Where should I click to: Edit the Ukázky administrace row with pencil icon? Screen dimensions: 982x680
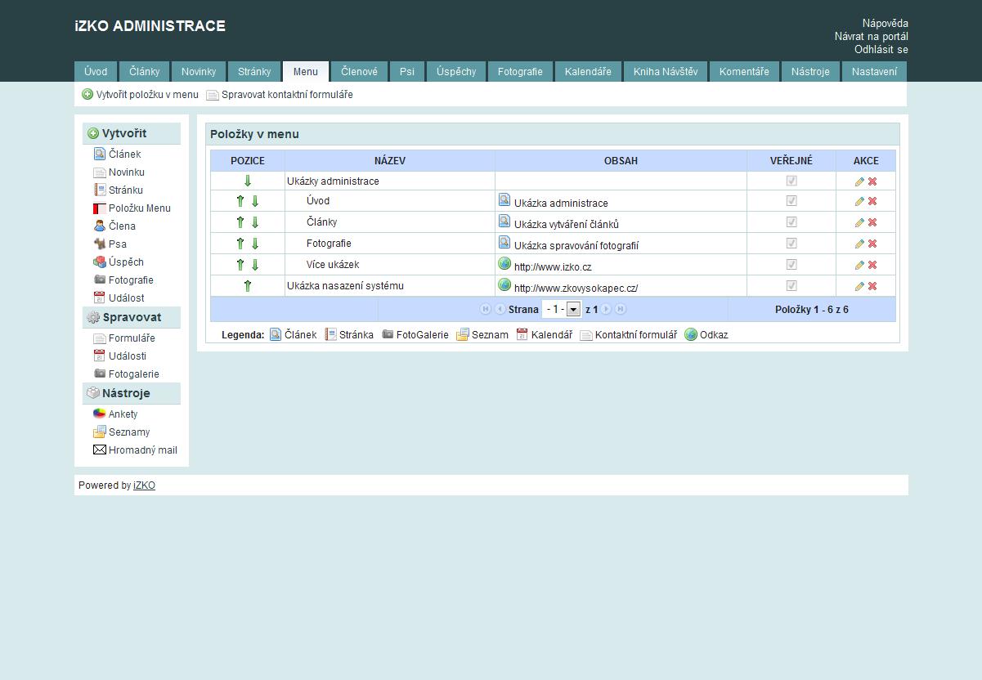tap(859, 181)
